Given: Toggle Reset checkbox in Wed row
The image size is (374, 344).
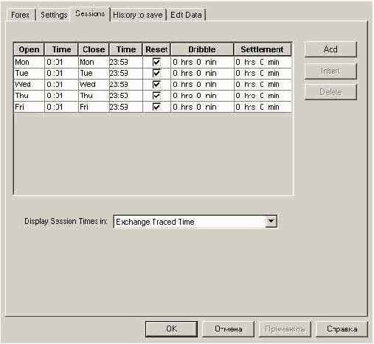Looking at the screenshot, I should (x=156, y=84).
